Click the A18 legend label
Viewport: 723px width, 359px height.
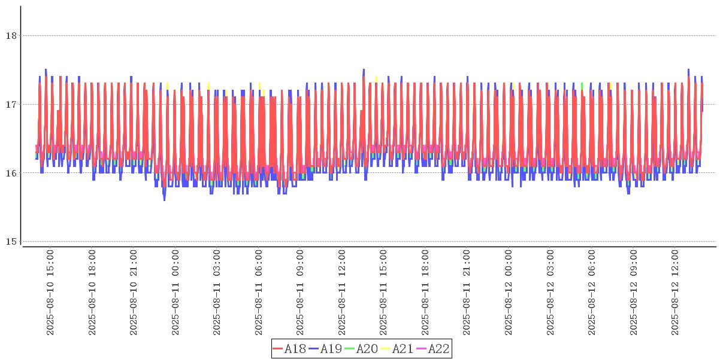pos(295,349)
